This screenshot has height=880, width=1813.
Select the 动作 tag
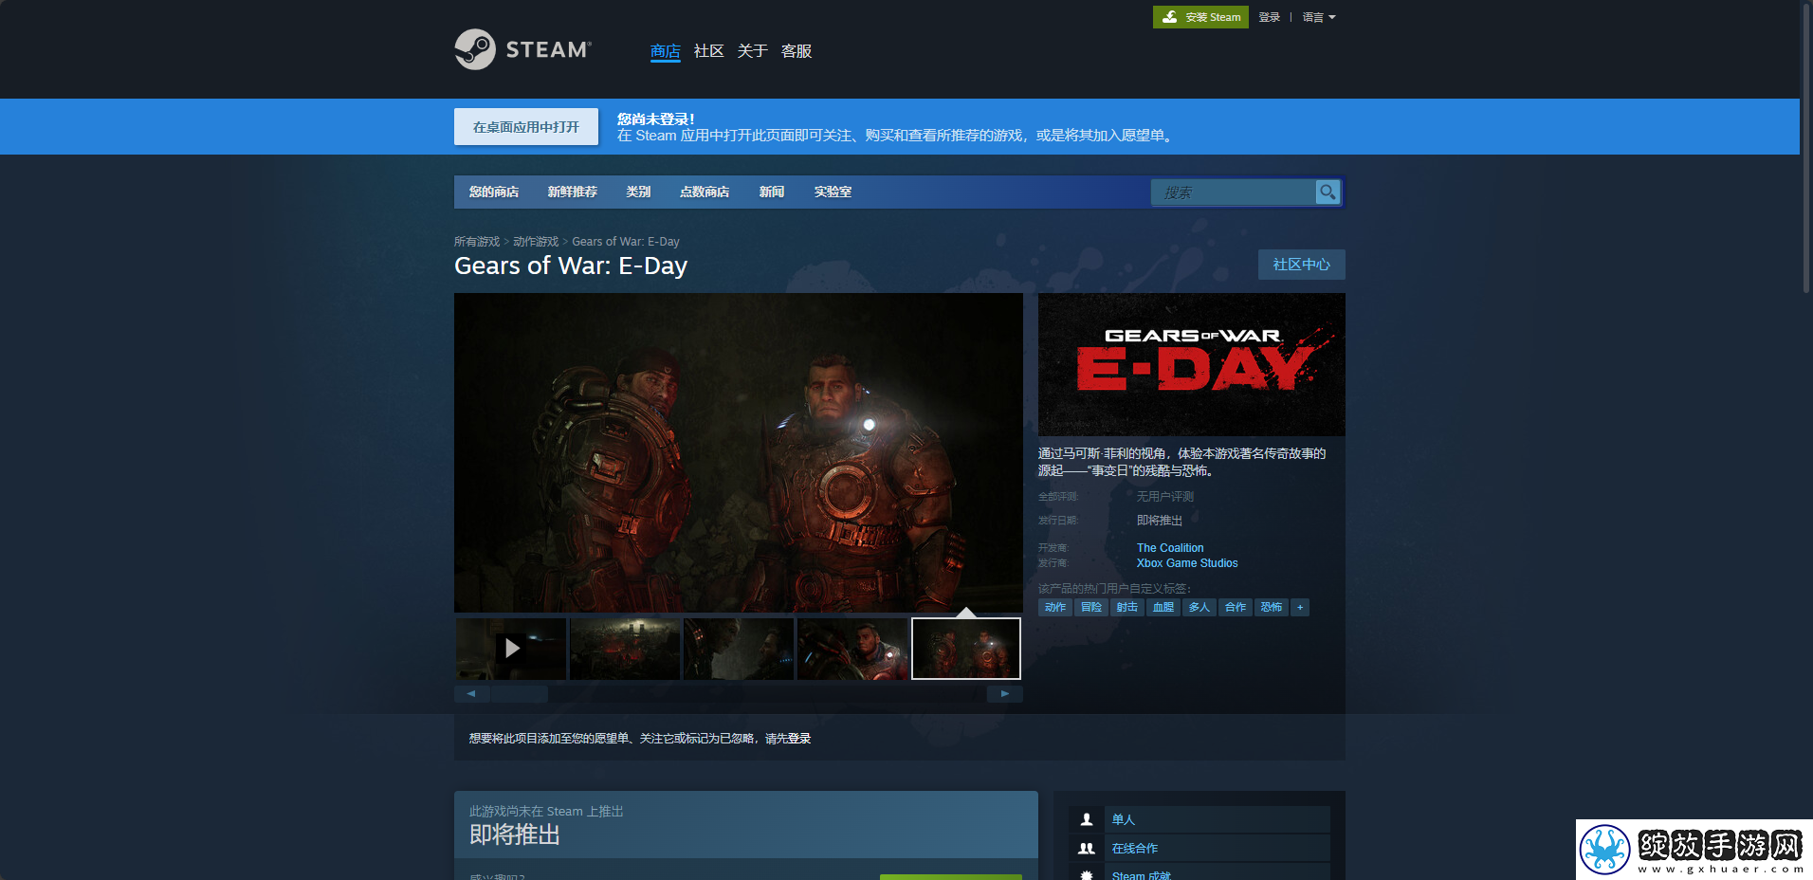tap(1055, 607)
